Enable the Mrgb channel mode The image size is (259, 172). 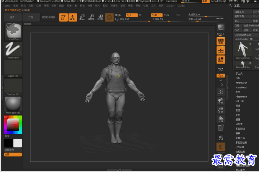pyautogui.click(x=120, y=15)
